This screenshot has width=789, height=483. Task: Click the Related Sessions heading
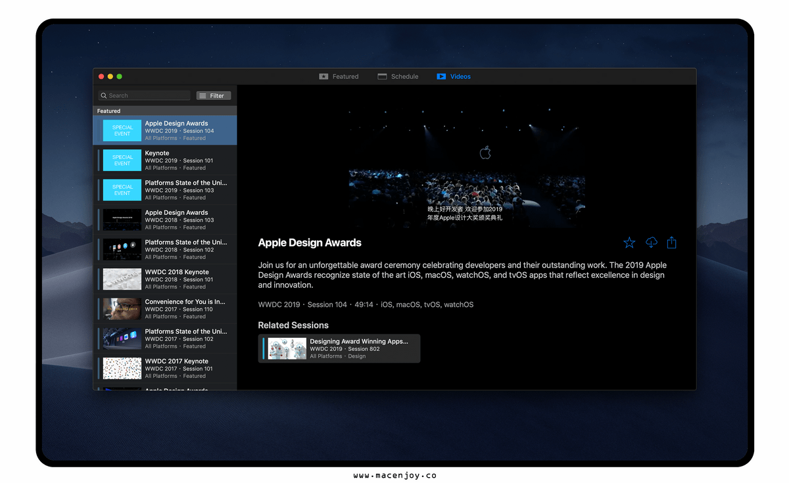293,325
